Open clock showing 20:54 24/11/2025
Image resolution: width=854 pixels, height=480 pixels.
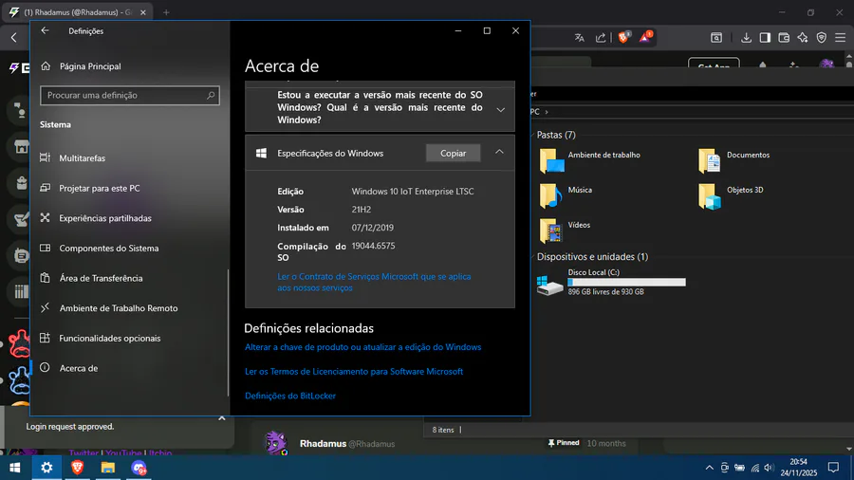pyautogui.click(x=798, y=468)
